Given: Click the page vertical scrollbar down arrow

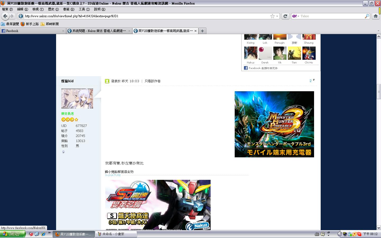Looking at the screenshot, I should point(379,228).
